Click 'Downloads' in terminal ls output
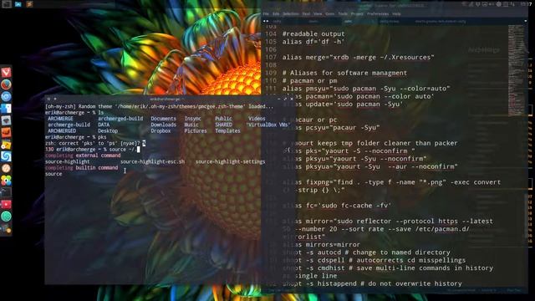This screenshot has height=301, width=535. [x=164, y=125]
